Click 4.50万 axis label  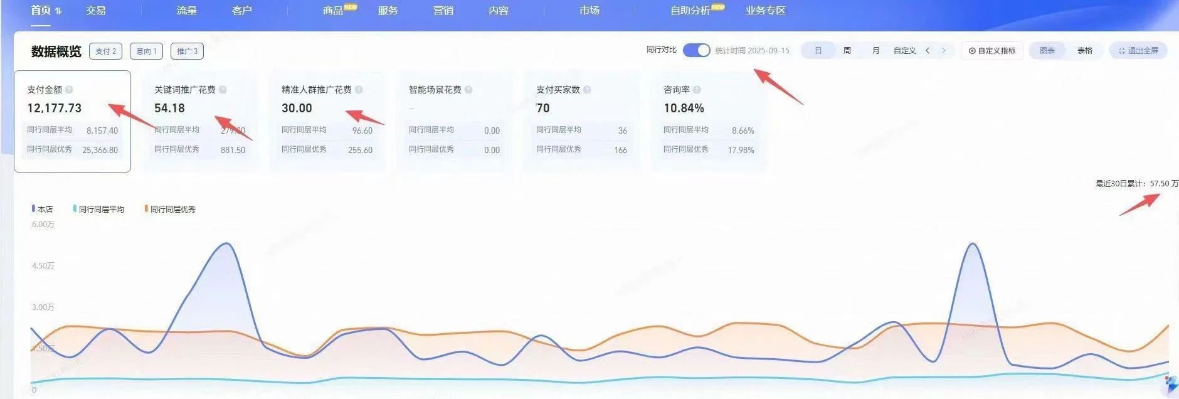(x=43, y=266)
